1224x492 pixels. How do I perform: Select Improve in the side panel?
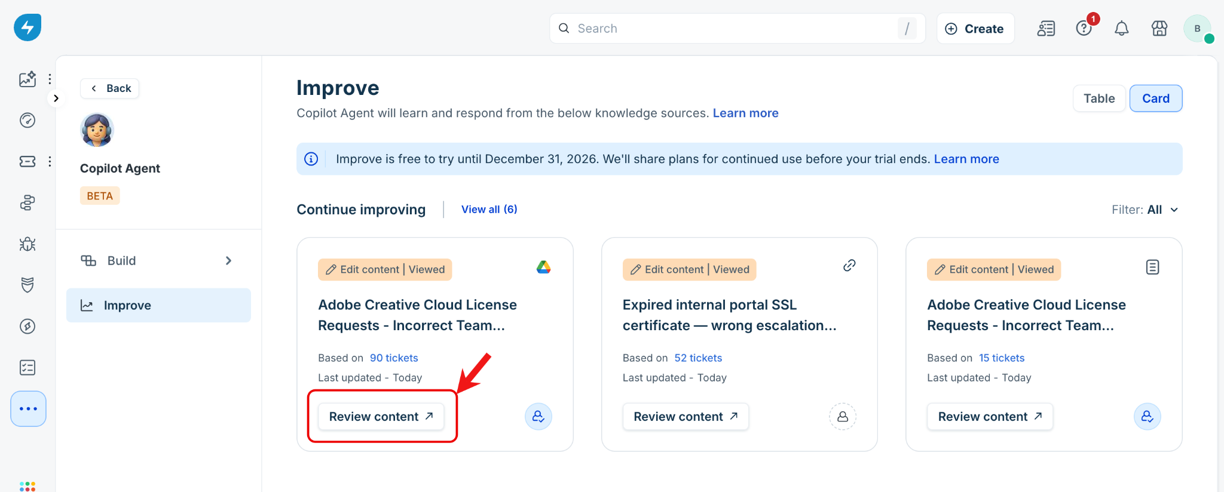158,306
